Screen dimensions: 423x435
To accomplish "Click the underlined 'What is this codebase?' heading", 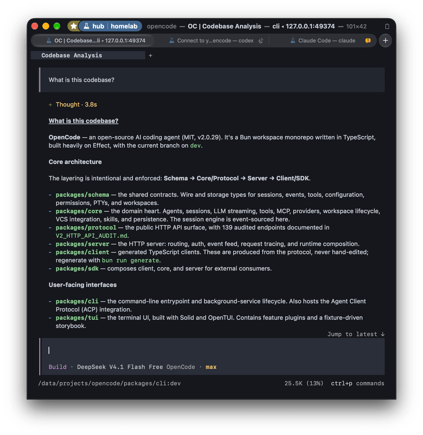I will (x=83, y=121).
